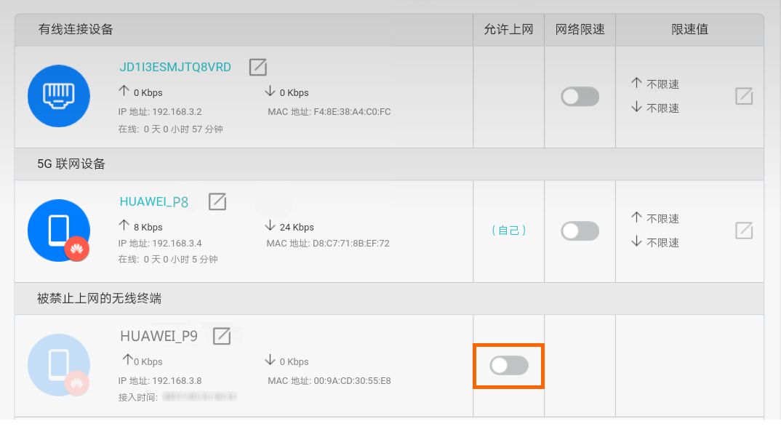The width and height of the screenshot is (781, 429).
Task: Click the 5G 联网设备 section header
Action: pos(71,164)
